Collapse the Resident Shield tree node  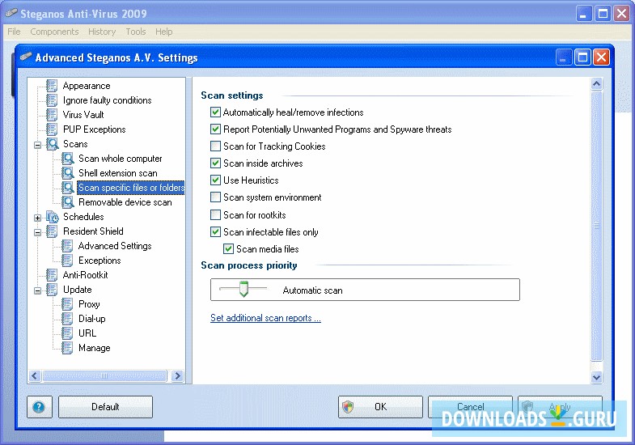[38, 232]
